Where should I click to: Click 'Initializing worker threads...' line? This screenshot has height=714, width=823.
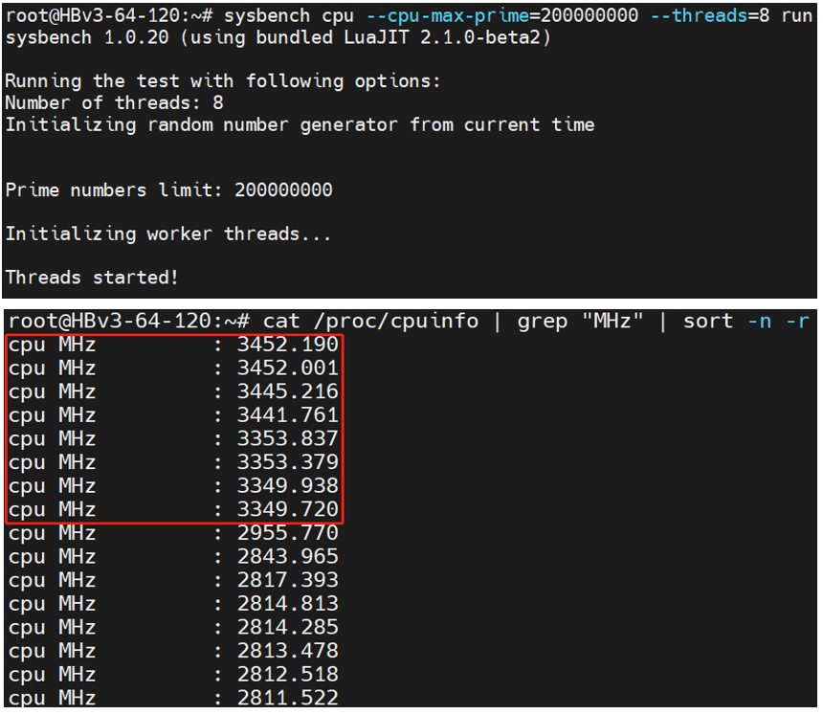click(x=168, y=234)
